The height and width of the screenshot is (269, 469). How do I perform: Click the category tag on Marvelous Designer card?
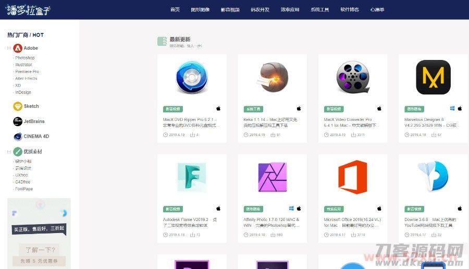[x=414, y=109]
